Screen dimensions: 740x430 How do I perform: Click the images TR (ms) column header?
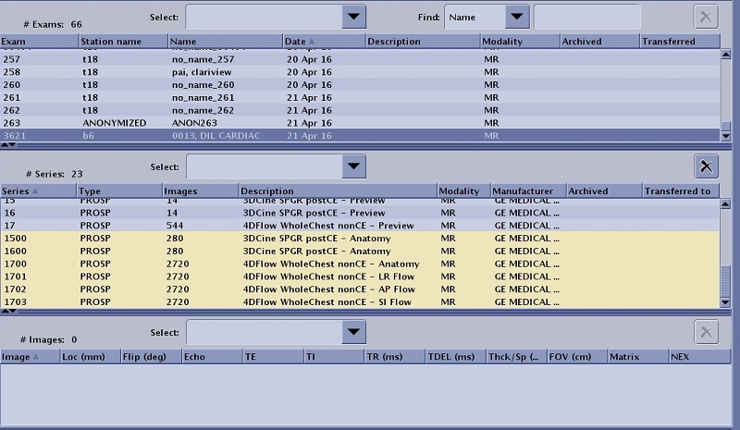(x=393, y=356)
